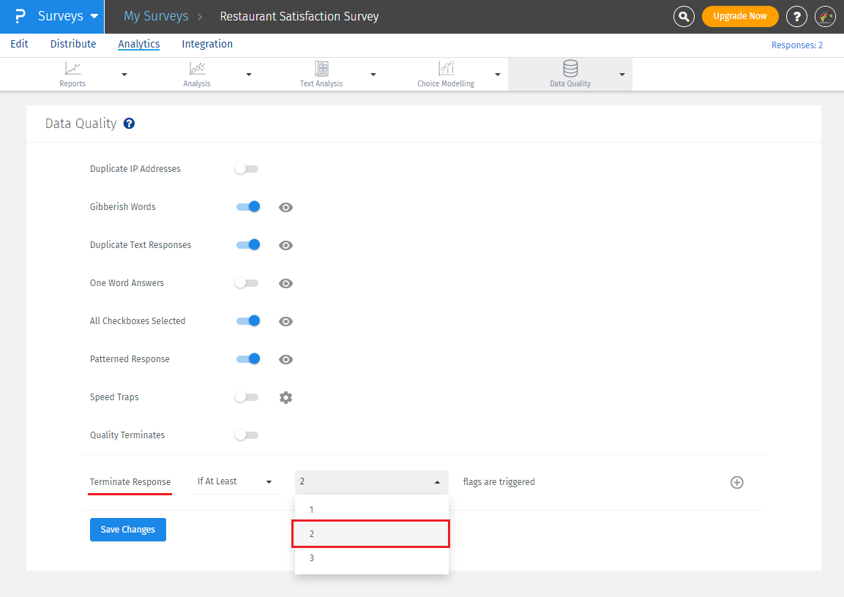Viewport: 844px width, 597px height.
Task: Open the If At Least dropdown
Action: pyautogui.click(x=235, y=481)
